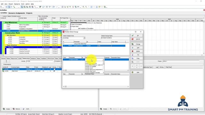Click the dollar sign toolbar icon
This screenshot has width=205, height=115.
click(x=73, y=7)
